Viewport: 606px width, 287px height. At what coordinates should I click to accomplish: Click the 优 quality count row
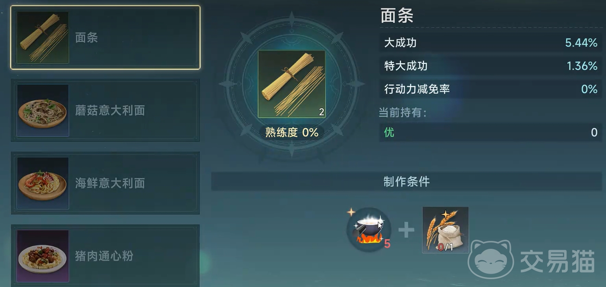[491, 132]
